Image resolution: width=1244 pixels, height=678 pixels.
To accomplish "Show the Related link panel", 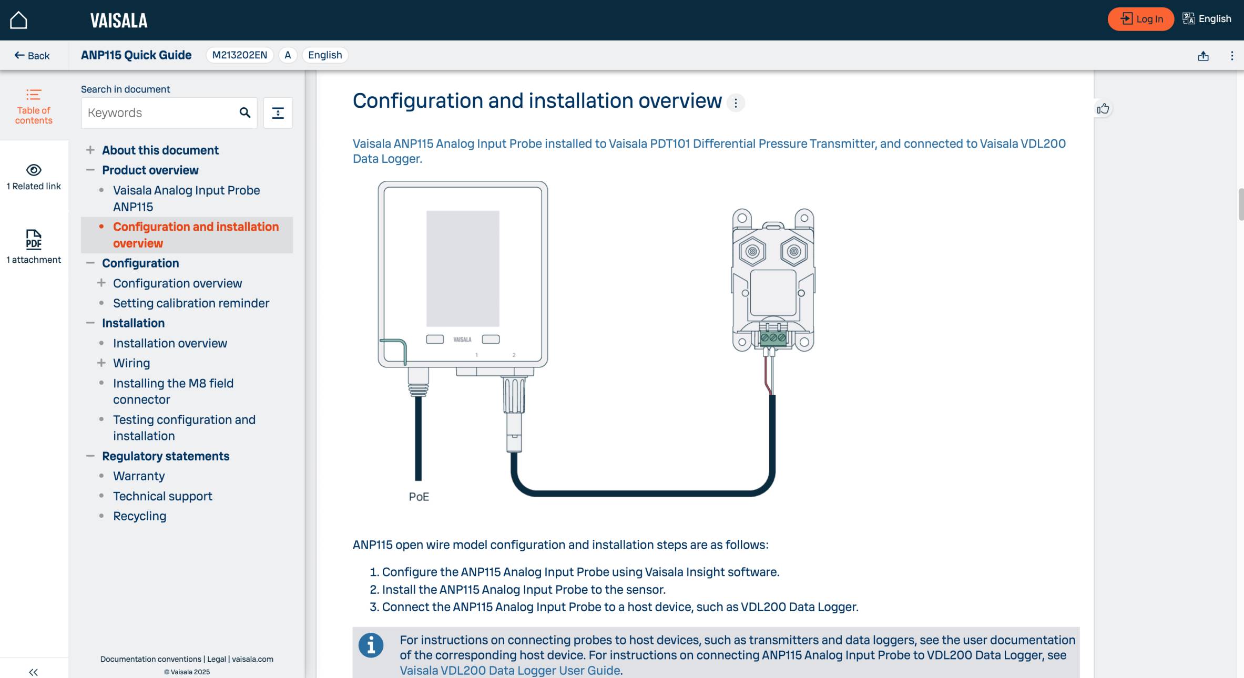I will point(34,177).
